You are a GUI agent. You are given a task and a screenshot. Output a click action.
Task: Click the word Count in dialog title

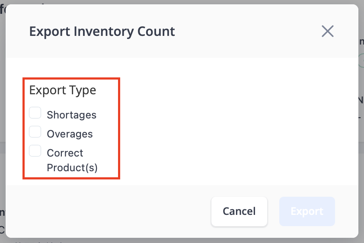pos(156,31)
